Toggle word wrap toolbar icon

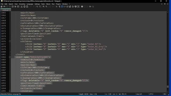click(56, 7)
